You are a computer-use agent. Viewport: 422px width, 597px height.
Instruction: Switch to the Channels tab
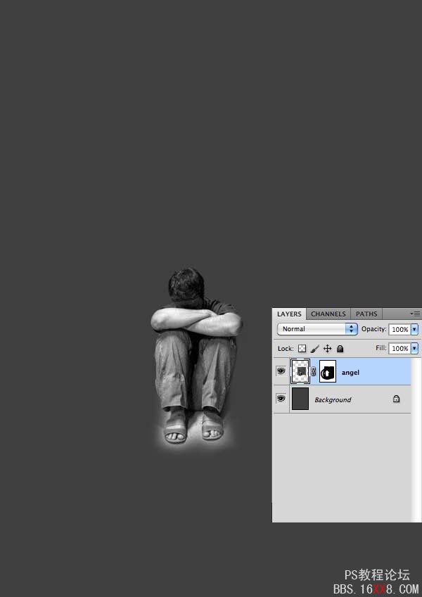(x=328, y=314)
